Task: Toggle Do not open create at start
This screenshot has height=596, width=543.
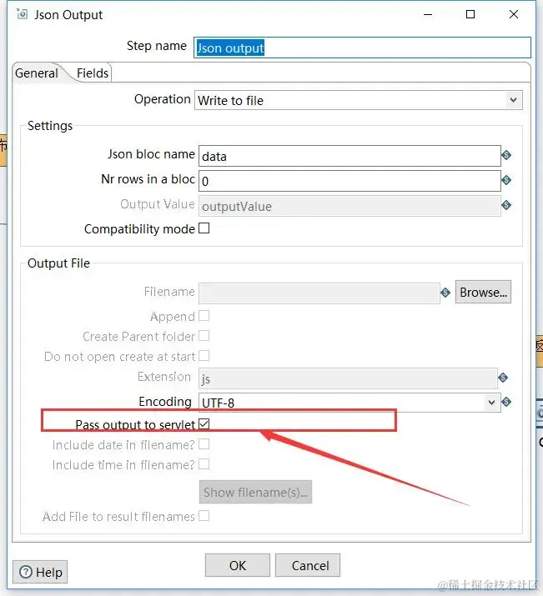Action: 204,356
